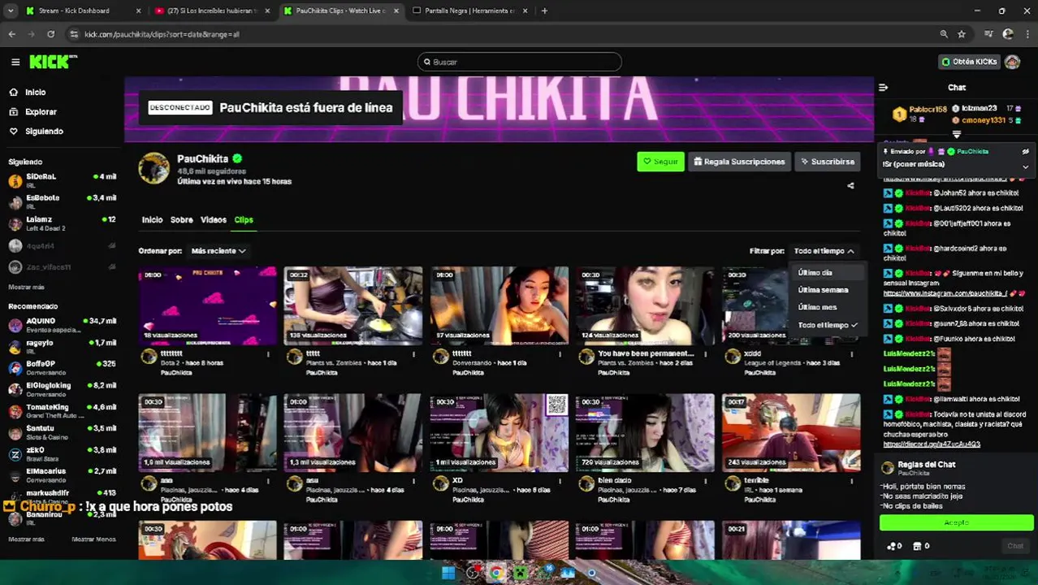Open Lalamz followed channel
This screenshot has height=585, width=1038.
(62, 223)
